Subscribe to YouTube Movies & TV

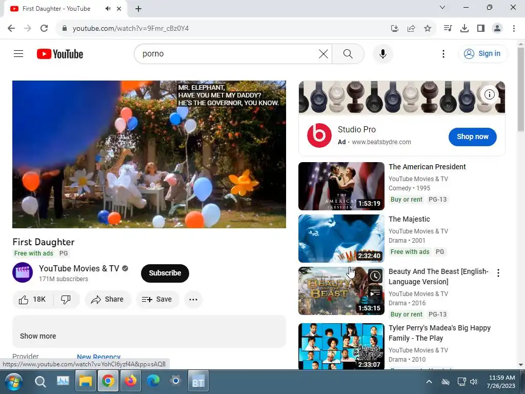point(165,273)
